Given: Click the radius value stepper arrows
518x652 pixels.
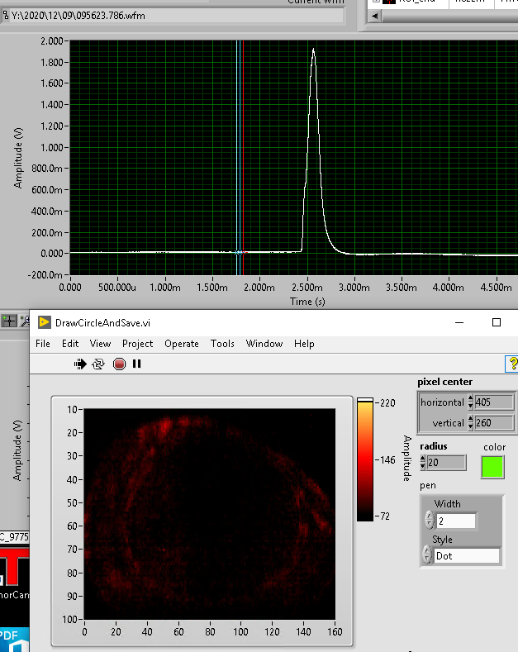Looking at the screenshot, I should pyautogui.click(x=425, y=463).
